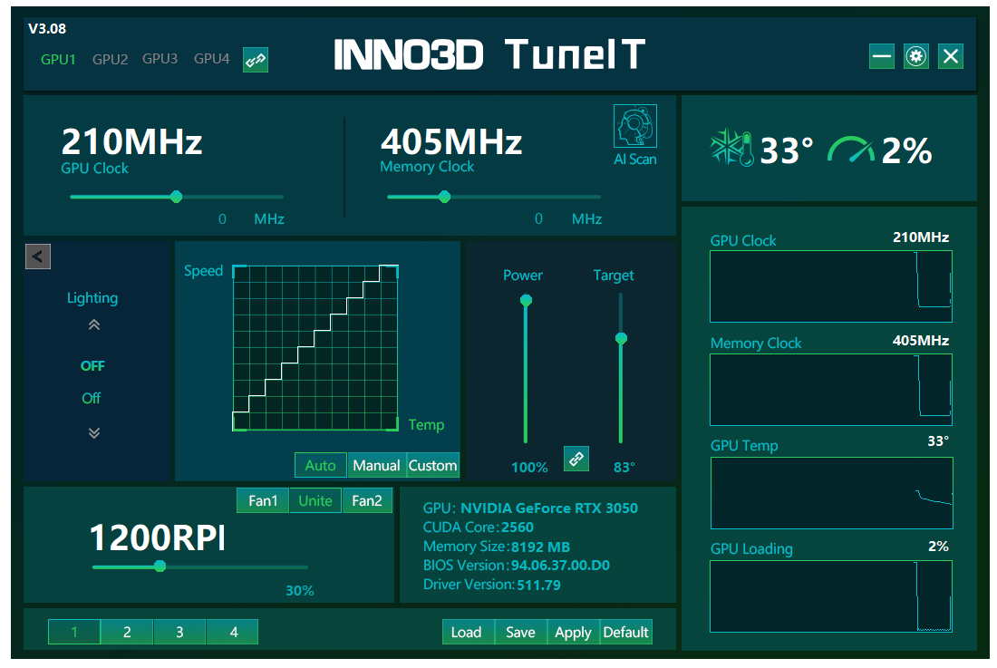Screen dimensions: 997x668
Task: Click the Memory Clock offset value field
Action: point(538,219)
